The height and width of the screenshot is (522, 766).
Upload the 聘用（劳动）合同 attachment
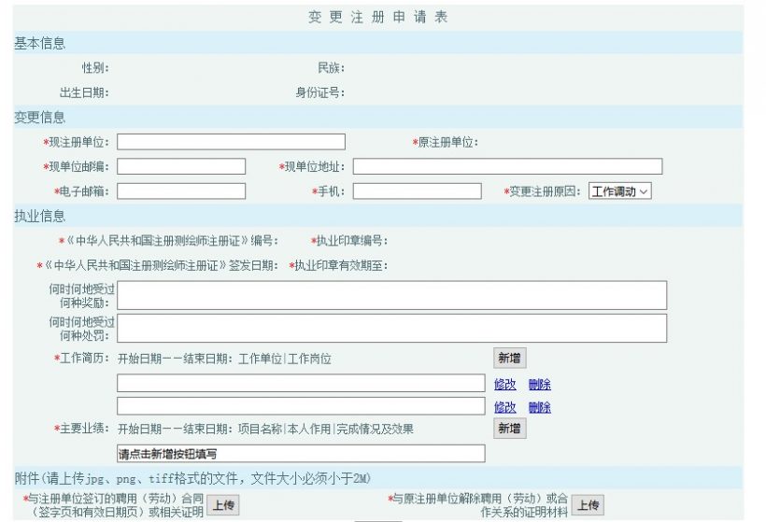pyautogui.click(x=223, y=505)
